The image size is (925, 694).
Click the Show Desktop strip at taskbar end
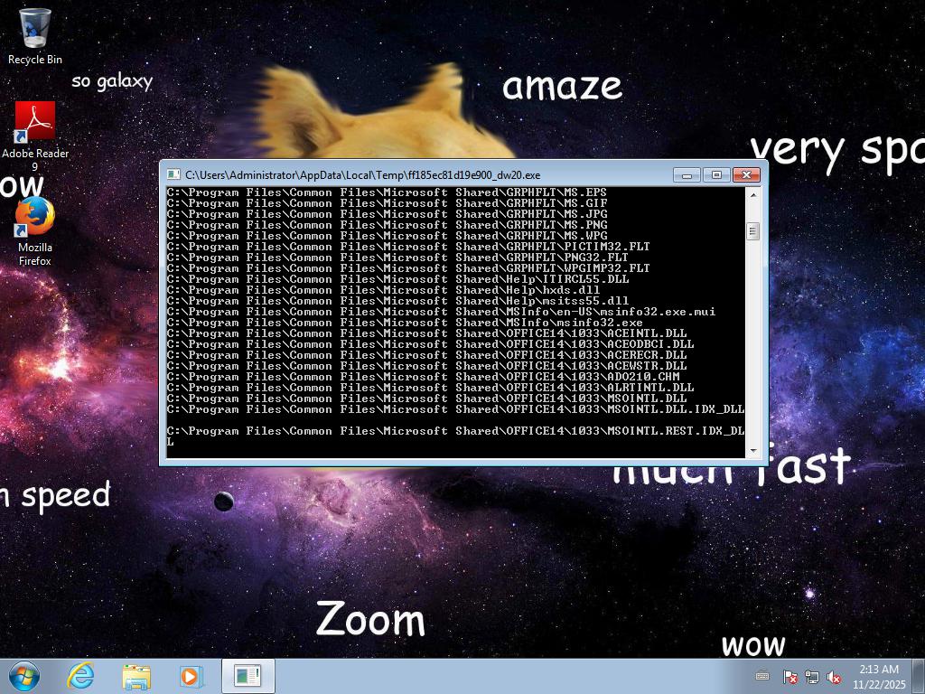[919, 676]
